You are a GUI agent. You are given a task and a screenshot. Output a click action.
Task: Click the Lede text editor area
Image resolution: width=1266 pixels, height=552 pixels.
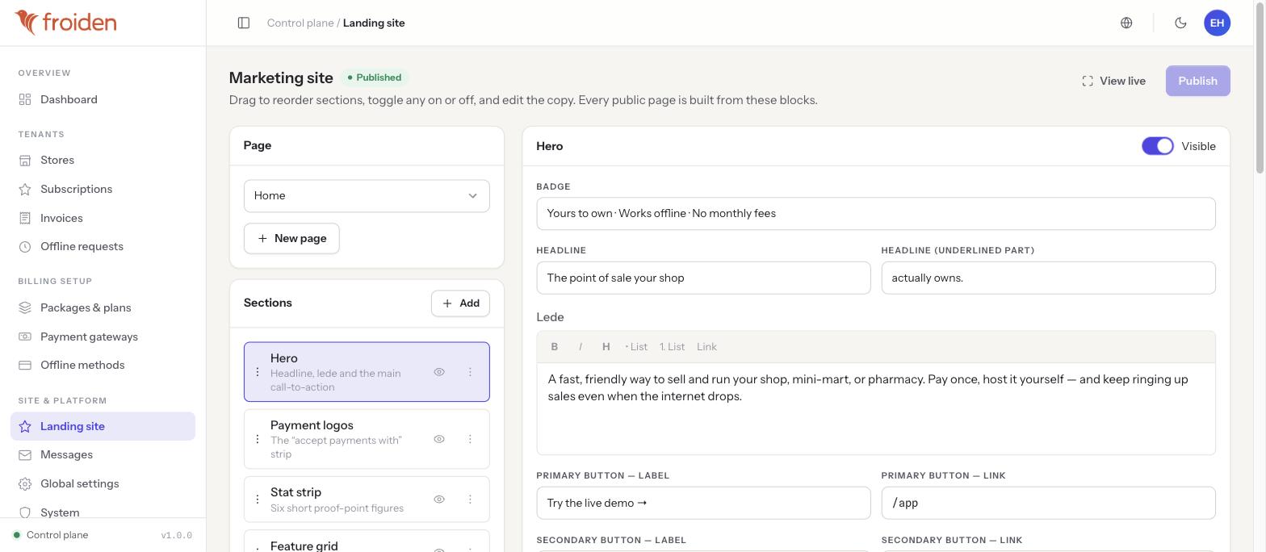click(x=876, y=408)
